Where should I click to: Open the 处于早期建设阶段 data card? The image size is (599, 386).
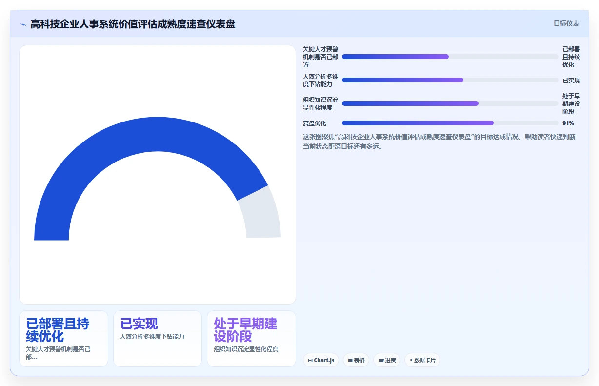[x=251, y=339]
